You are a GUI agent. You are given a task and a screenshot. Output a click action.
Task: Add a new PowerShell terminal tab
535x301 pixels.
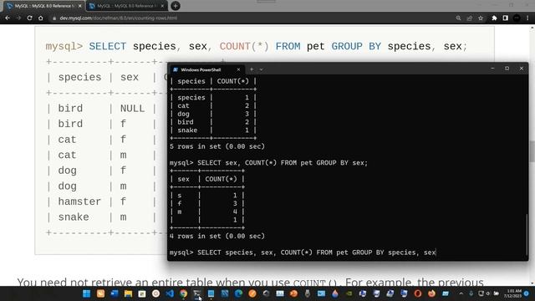252,69
